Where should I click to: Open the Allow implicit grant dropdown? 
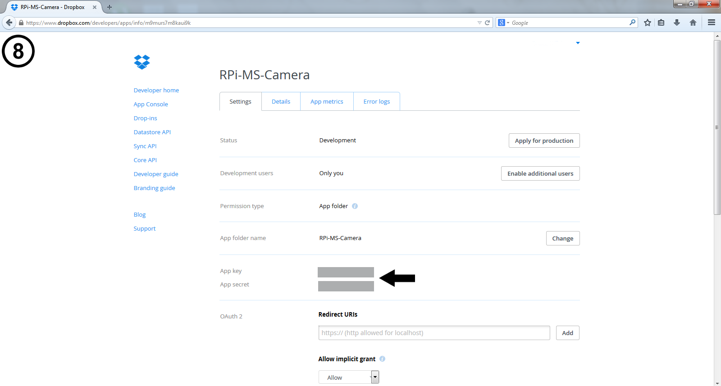pos(349,377)
